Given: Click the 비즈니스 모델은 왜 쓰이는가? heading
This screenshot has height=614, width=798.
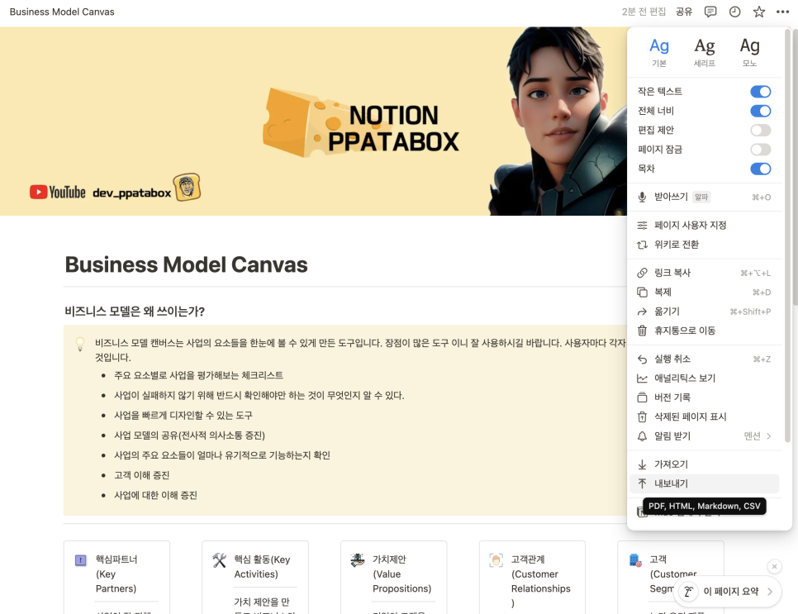Looking at the screenshot, I should (135, 312).
